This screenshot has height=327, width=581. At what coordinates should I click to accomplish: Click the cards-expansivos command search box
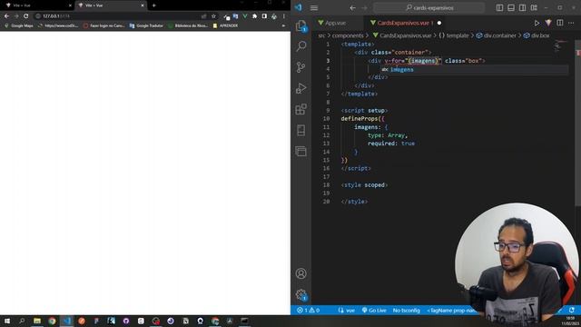429,8
